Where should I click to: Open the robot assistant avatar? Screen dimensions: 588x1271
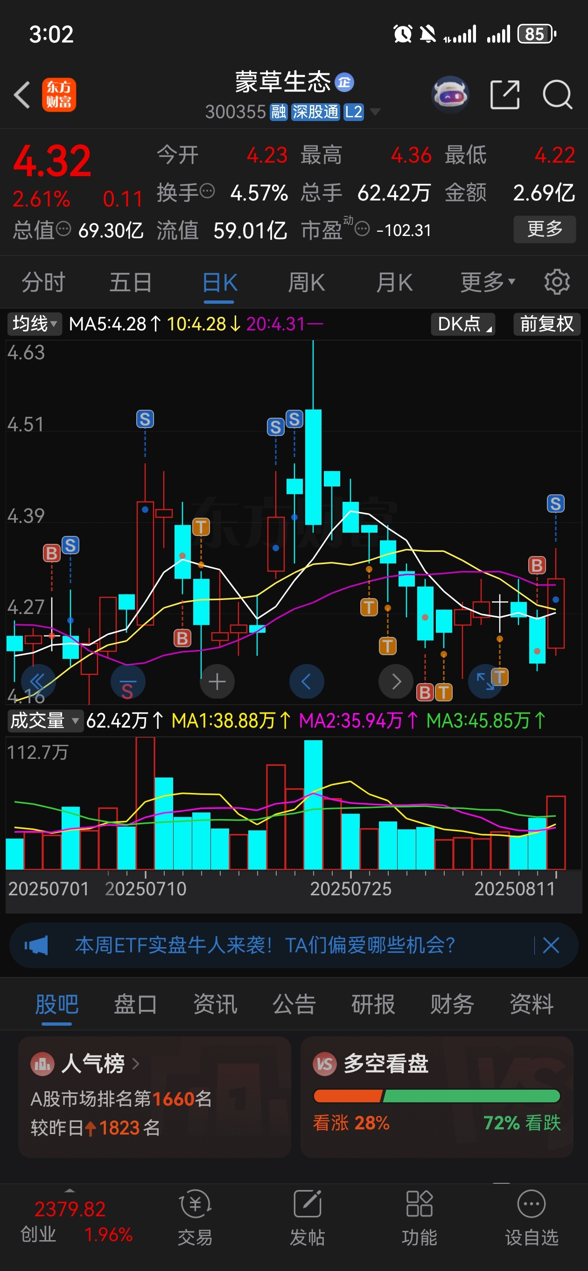pos(449,94)
